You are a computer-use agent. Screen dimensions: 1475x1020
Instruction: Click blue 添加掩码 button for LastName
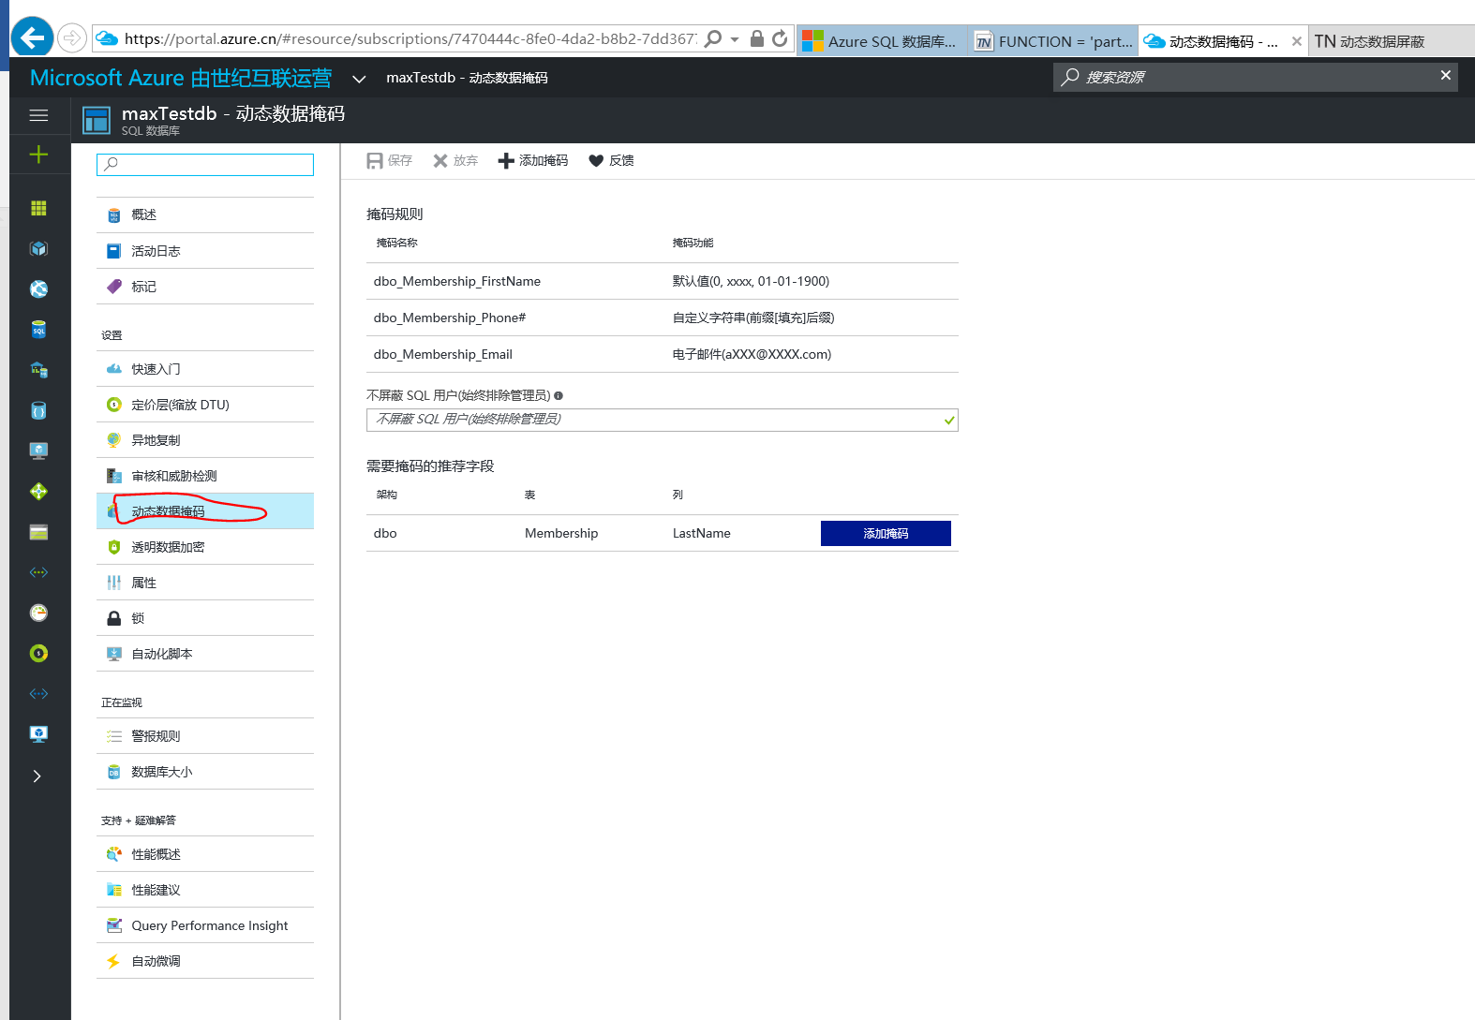pos(886,533)
